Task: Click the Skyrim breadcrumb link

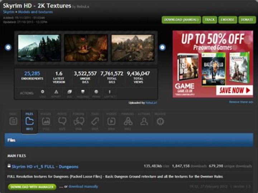Action: 9,12
